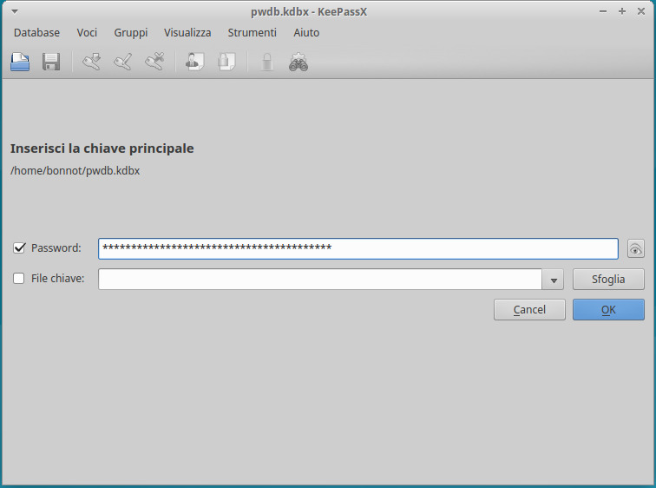
Task: Open search with the binoculars icon
Action: 298,62
